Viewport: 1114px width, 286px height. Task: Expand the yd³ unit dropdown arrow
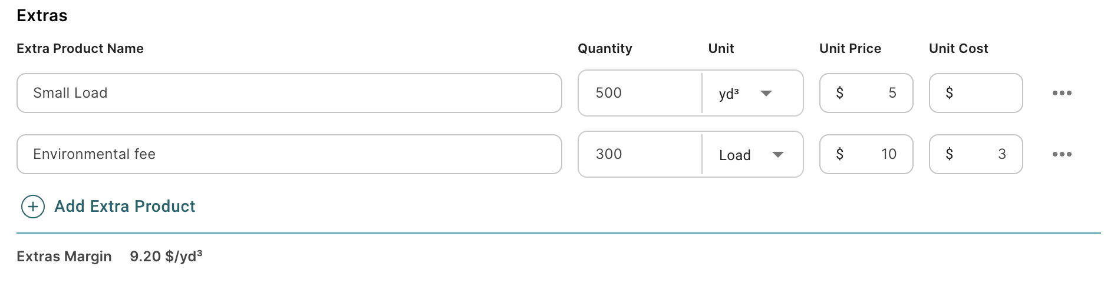click(x=766, y=94)
